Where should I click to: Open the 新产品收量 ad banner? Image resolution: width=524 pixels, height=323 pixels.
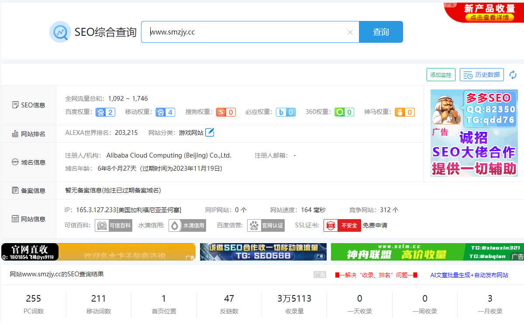(x=484, y=12)
